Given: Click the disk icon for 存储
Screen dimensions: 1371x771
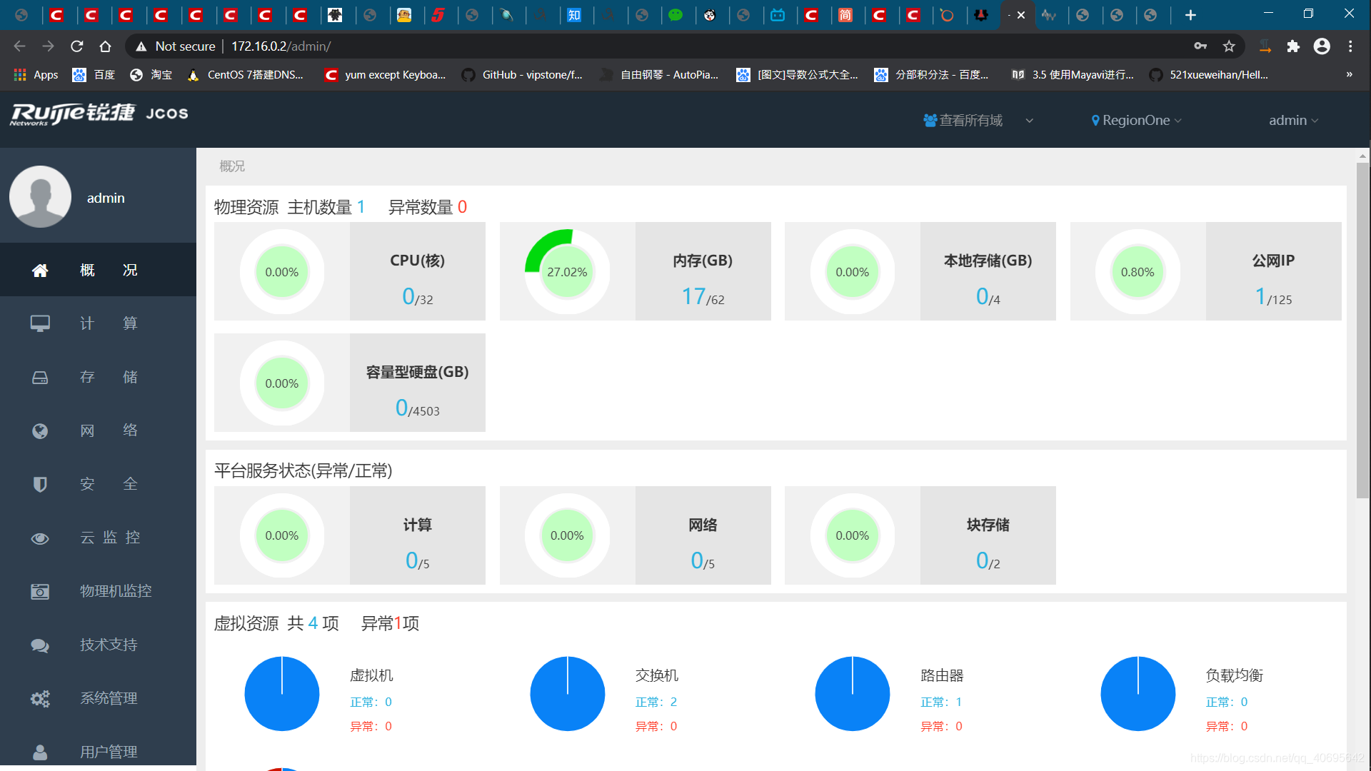Looking at the screenshot, I should (40, 377).
